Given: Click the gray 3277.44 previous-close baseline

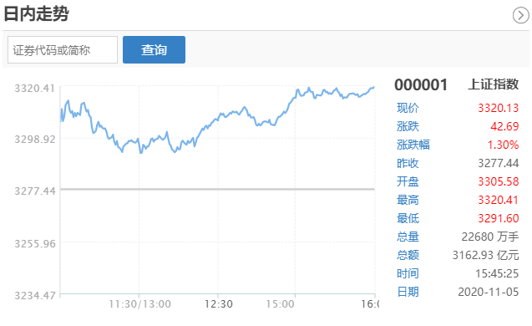Looking at the screenshot, I should (x=217, y=189).
